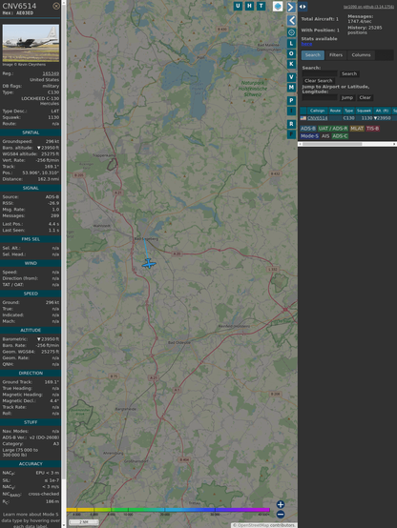Viewport: 397px width, 528px height.
Task: Click the L labels button
Action: click(291, 44)
